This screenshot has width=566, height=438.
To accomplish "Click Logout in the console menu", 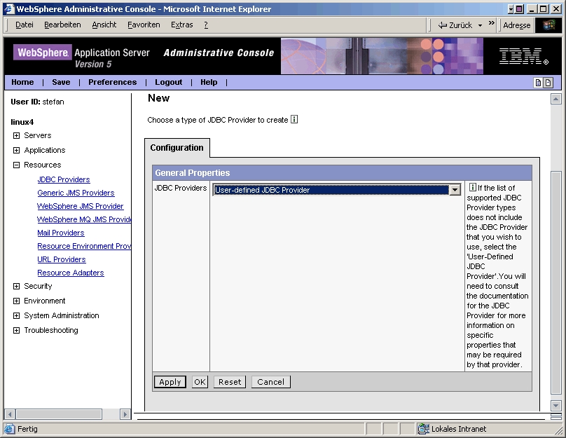I will [x=169, y=82].
